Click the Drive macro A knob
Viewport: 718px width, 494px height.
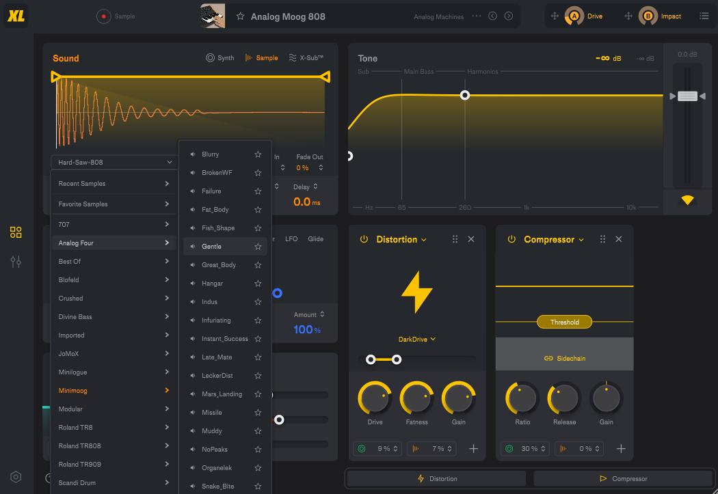pos(574,16)
